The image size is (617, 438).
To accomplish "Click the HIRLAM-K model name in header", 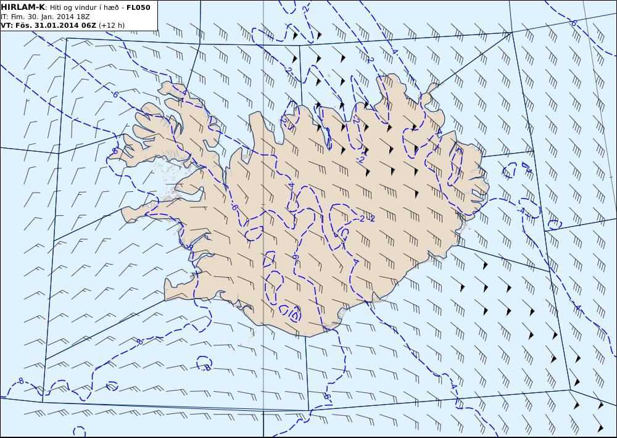I will point(23,7).
